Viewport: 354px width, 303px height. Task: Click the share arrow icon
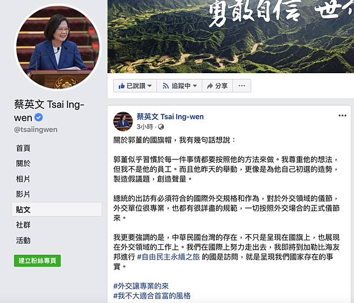click(210, 86)
